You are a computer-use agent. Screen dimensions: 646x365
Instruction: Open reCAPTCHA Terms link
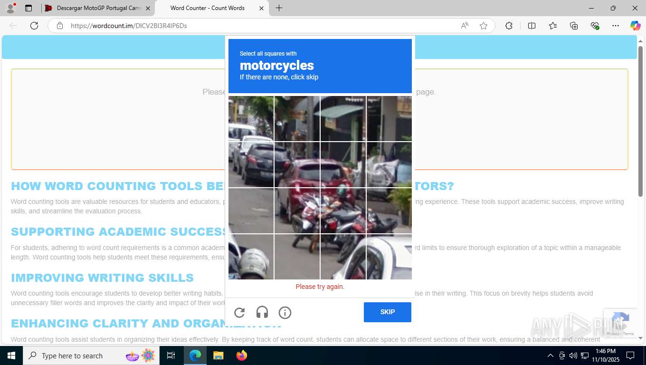(x=628, y=334)
